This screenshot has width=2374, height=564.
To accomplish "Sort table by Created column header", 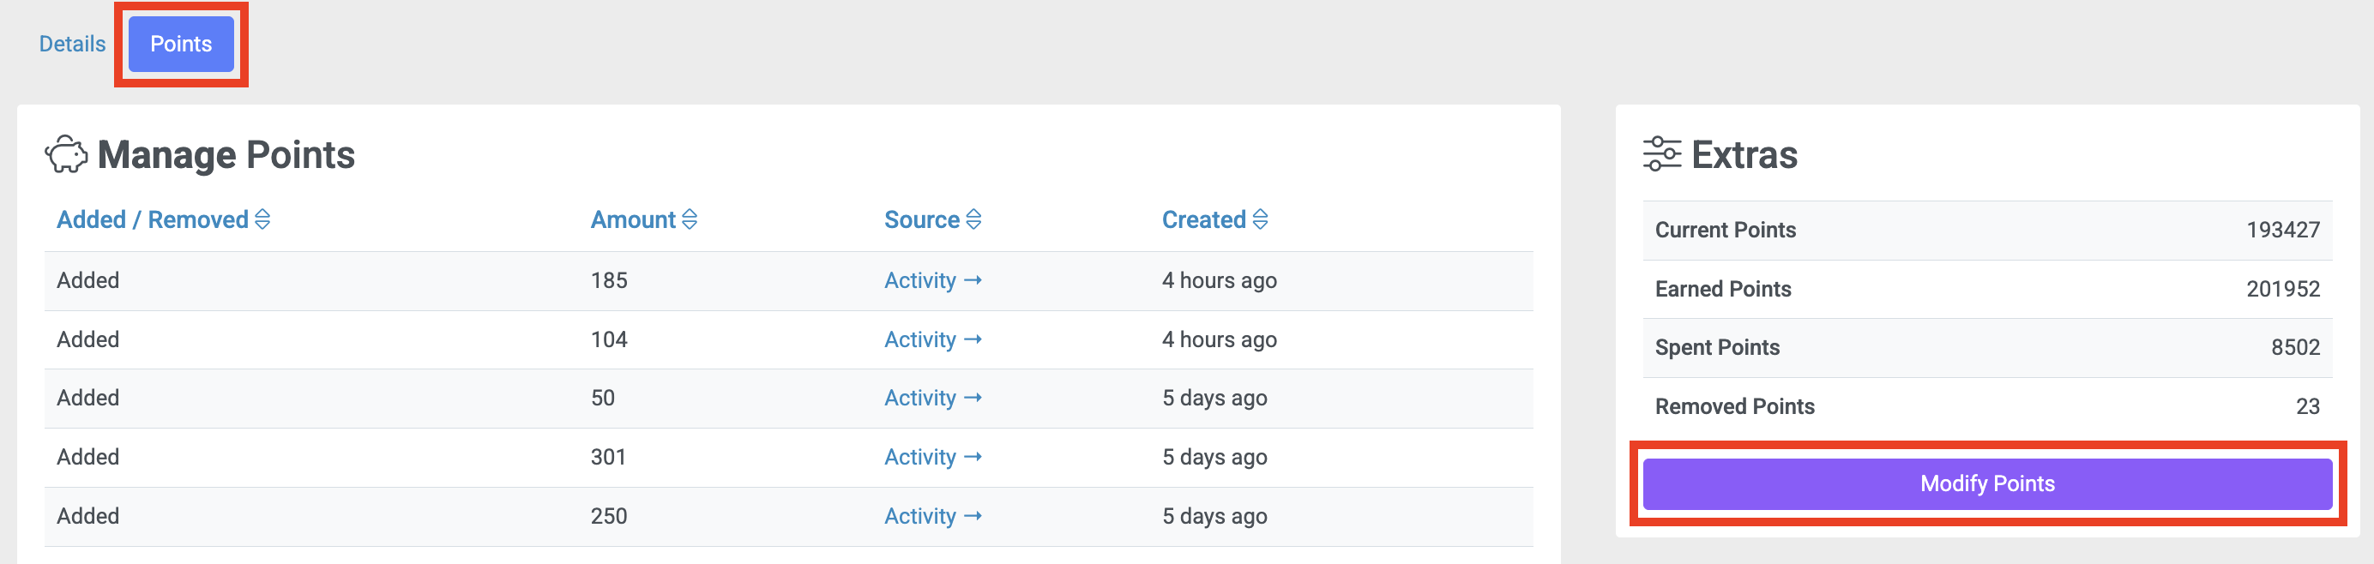I will click(1202, 219).
